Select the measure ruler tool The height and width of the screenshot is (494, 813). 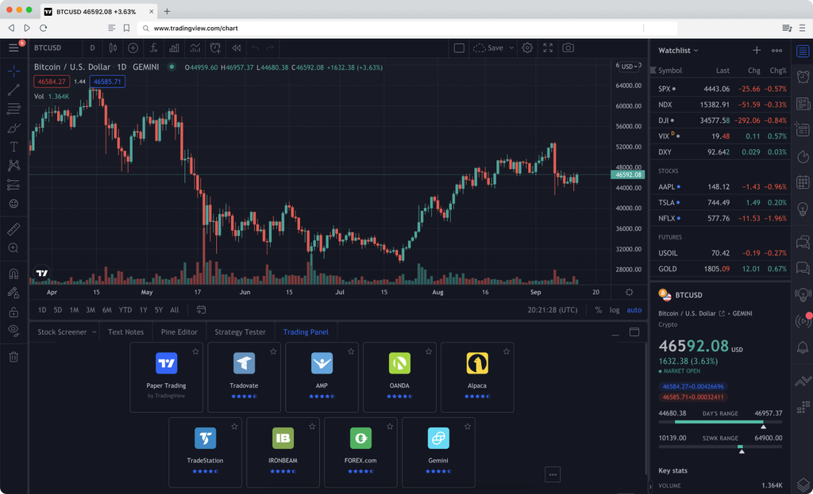point(13,229)
